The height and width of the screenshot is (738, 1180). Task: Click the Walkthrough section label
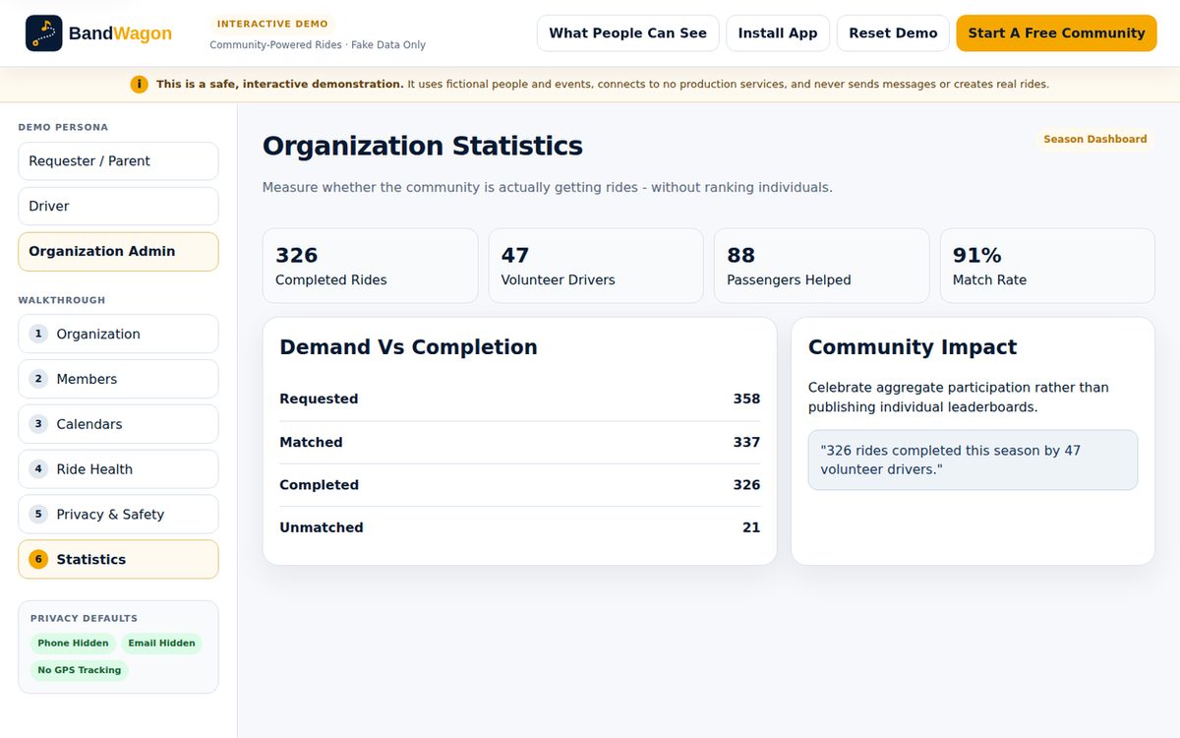[61, 300]
